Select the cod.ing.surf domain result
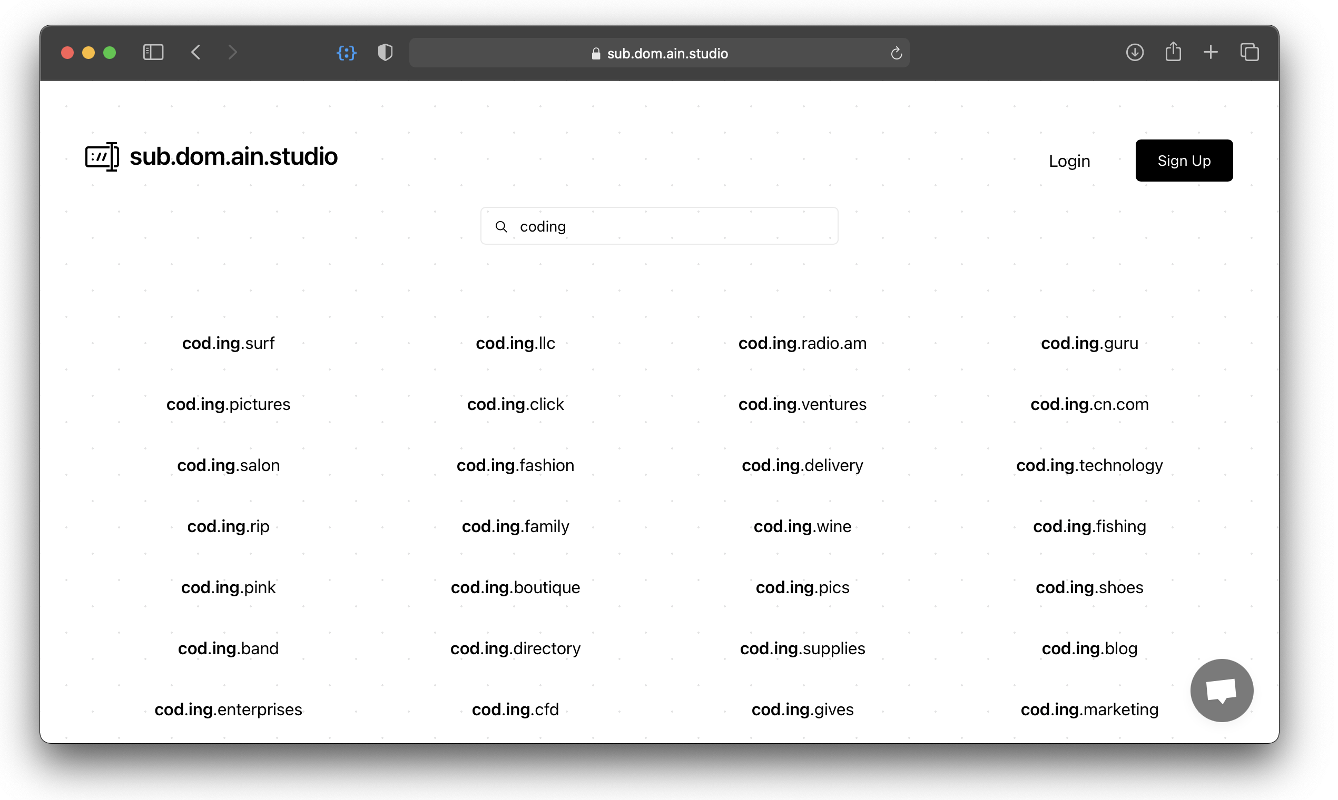 pyautogui.click(x=228, y=343)
